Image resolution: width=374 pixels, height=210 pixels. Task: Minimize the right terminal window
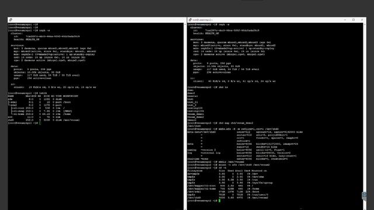345,20
